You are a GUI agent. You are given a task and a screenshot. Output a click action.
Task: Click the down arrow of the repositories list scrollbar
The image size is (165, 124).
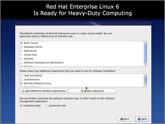click(x=146, y=86)
